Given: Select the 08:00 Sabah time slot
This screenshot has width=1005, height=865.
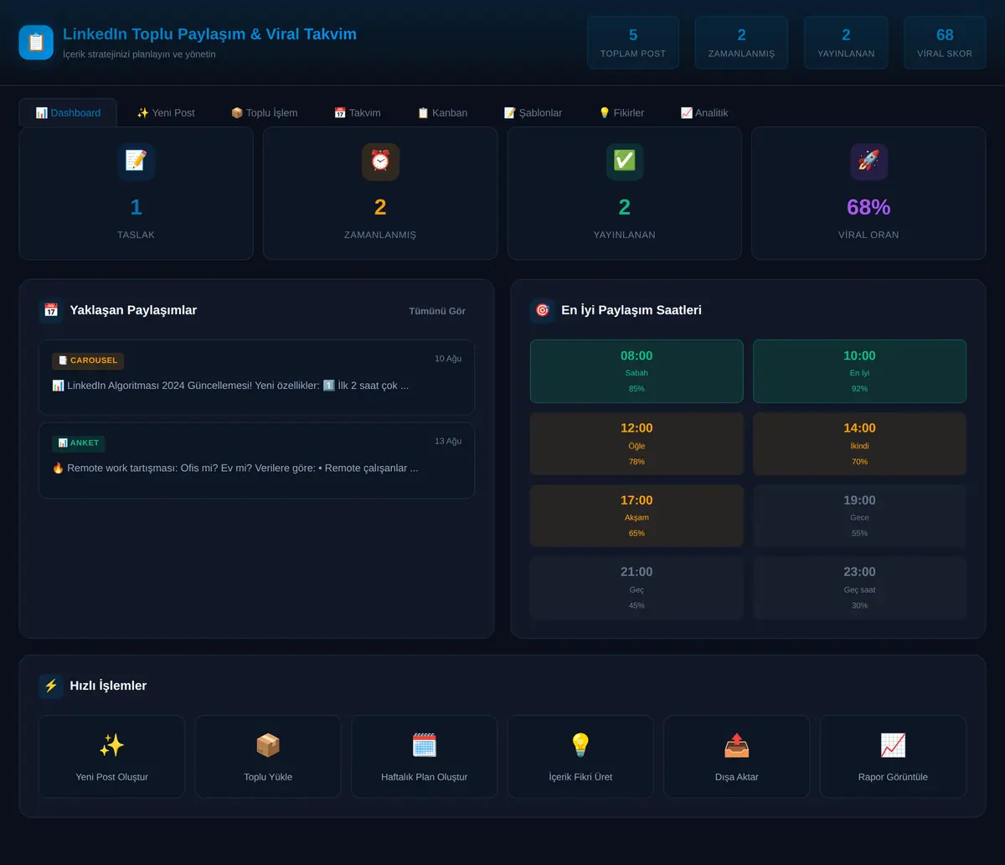Looking at the screenshot, I should [636, 371].
